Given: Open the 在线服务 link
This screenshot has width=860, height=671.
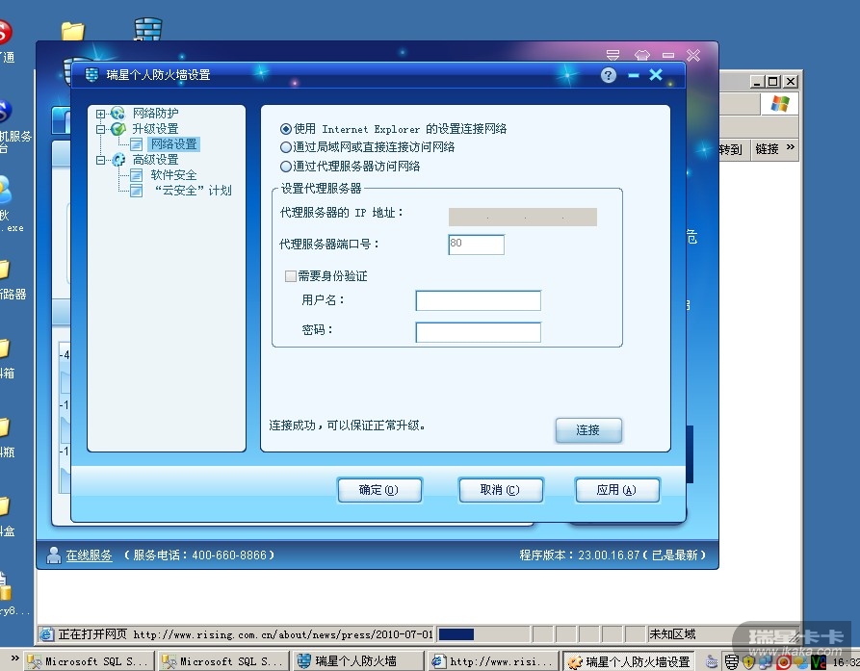Looking at the screenshot, I should pyautogui.click(x=89, y=555).
